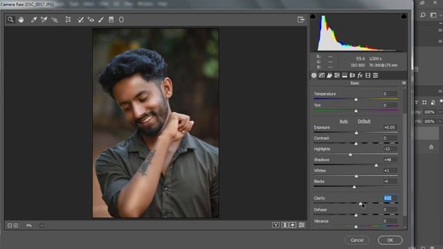443x249 pixels.
Task: Switch to Lens Corrections panel icon
Action: 352,75
